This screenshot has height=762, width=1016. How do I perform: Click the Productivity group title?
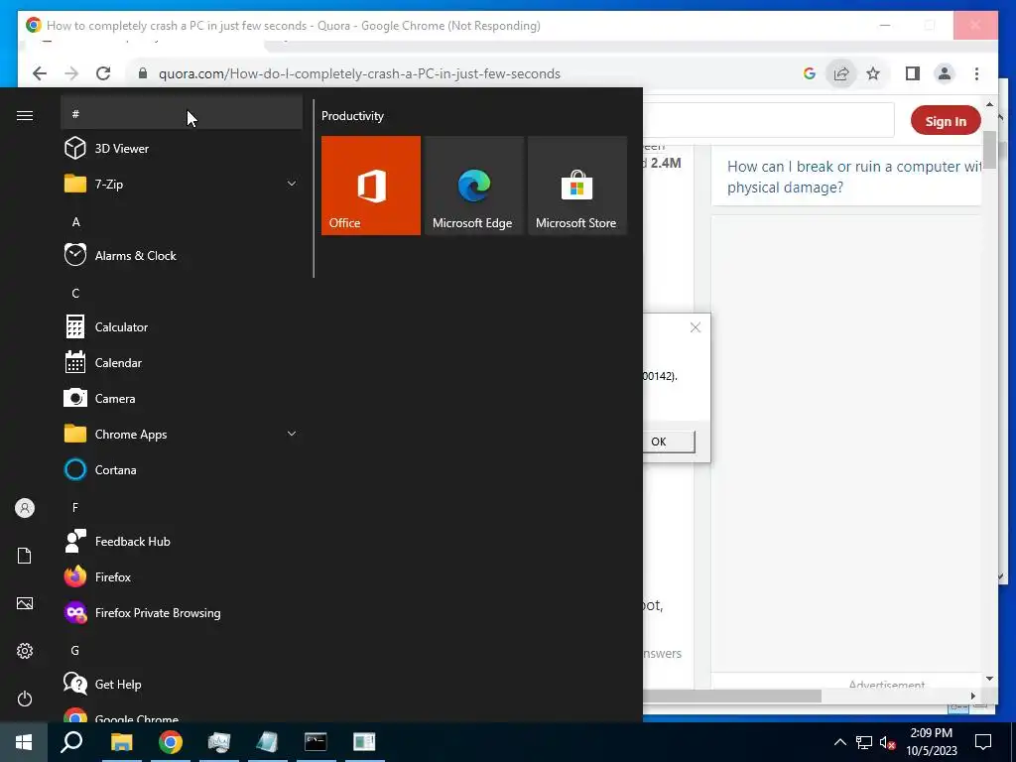tap(352, 116)
